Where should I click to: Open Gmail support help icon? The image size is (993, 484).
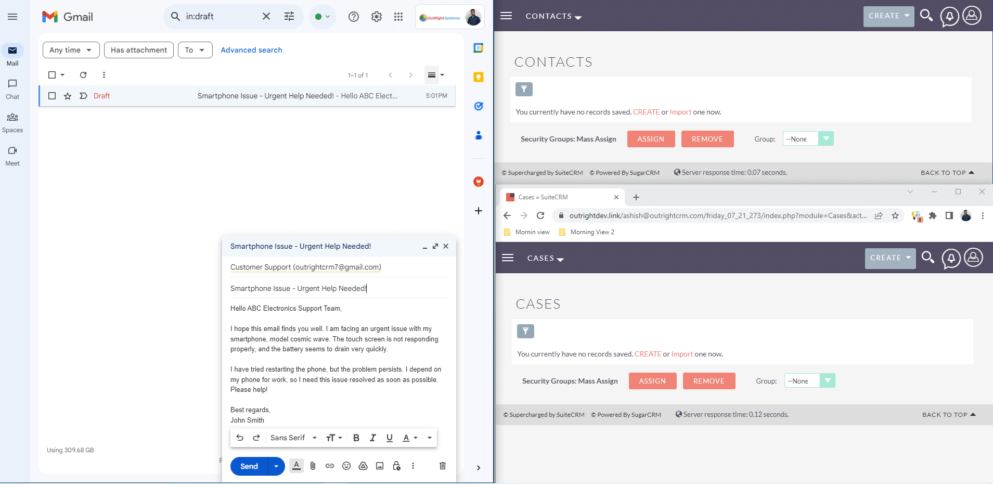(354, 17)
